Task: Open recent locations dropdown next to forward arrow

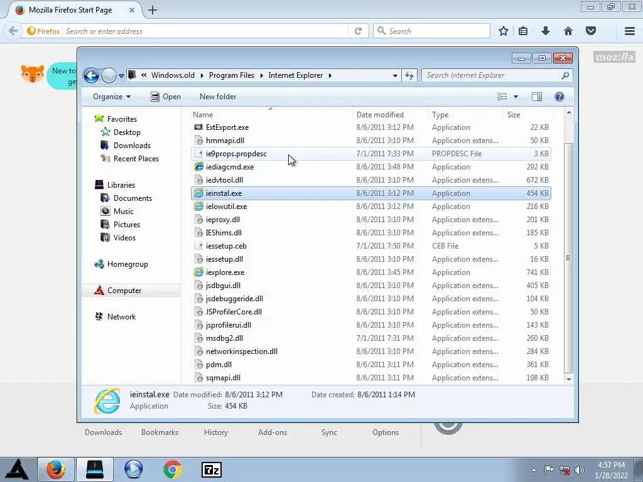Action: coord(121,76)
